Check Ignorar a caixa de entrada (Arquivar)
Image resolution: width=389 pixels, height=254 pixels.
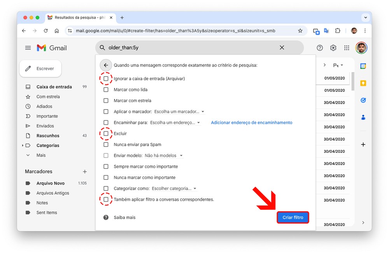(106, 78)
